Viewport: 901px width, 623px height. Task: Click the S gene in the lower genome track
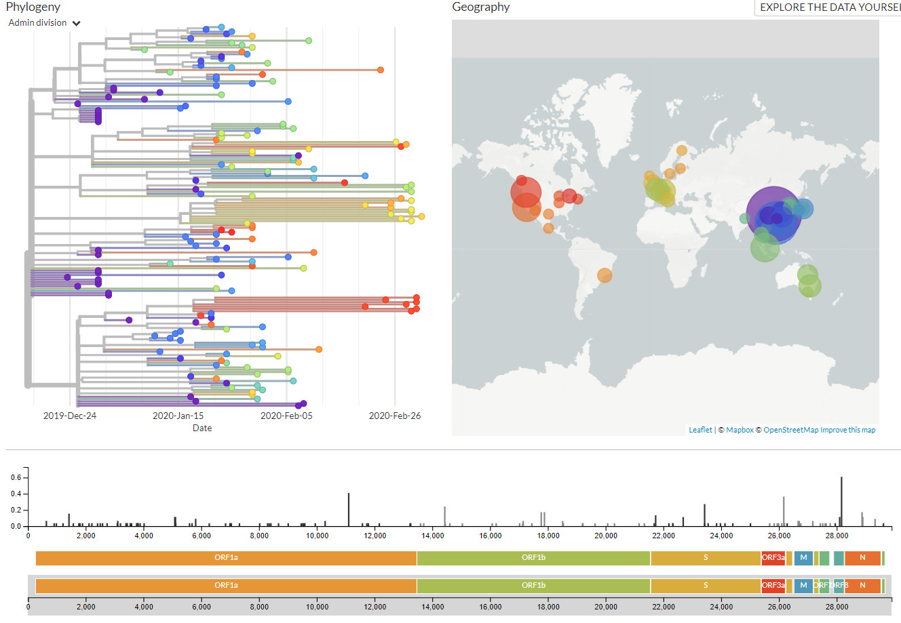click(706, 586)
